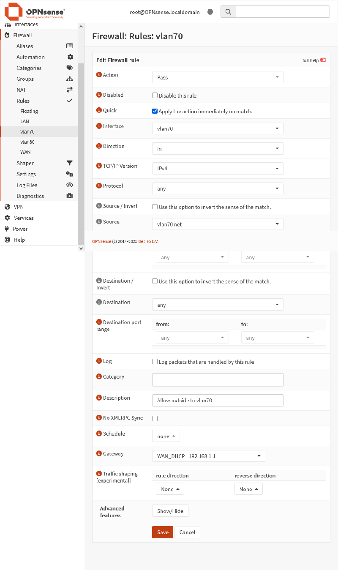Viewport: 338px width, 570px height.
Task: Toggle the full help switch
Action: pyautogui.click(x=323, y=60)
